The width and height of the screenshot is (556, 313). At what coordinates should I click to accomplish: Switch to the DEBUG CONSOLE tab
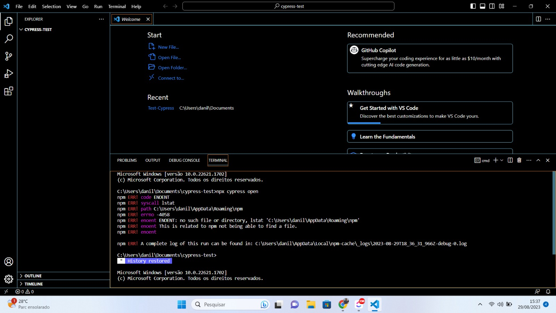click(185, 160)
